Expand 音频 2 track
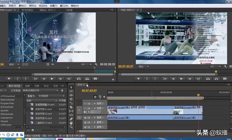 tap(95, 122)
